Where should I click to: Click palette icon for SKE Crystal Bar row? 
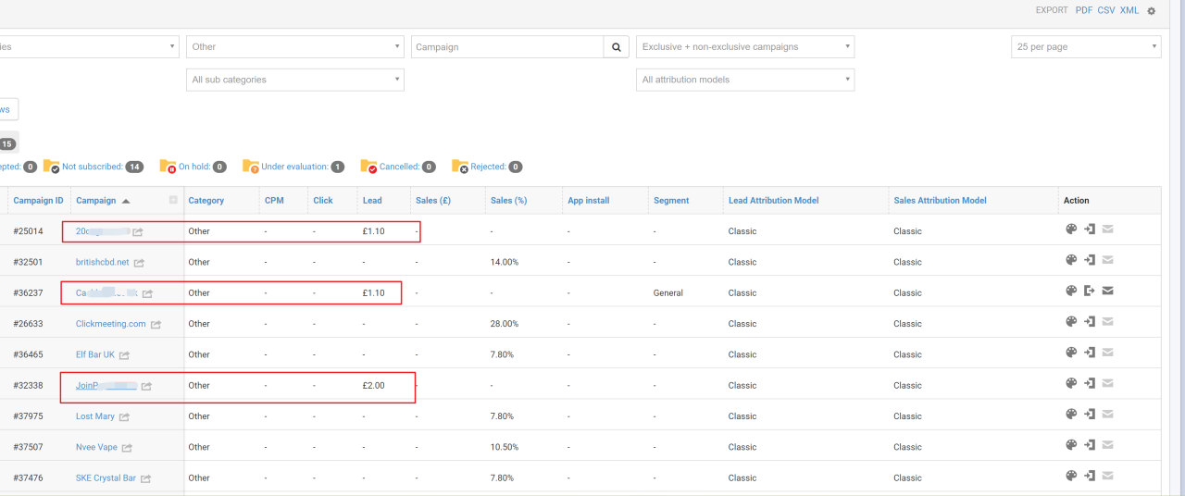(x=1071, y=477)
